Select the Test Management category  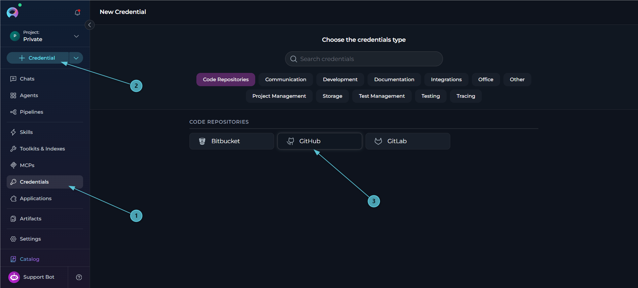point(382,96)
